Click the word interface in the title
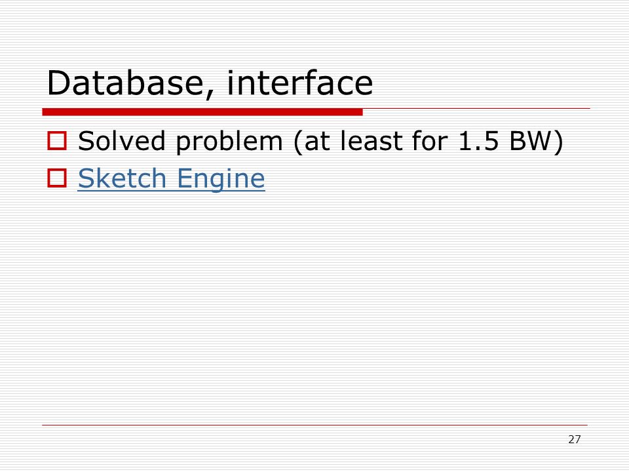Image resolution: width=629 pixels, height=472 pixels. (x=300, y=83)
